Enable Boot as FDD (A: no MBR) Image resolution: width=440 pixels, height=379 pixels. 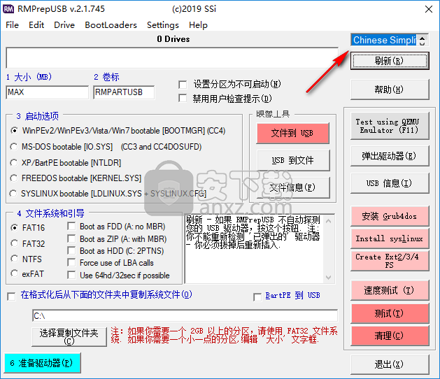71,226
